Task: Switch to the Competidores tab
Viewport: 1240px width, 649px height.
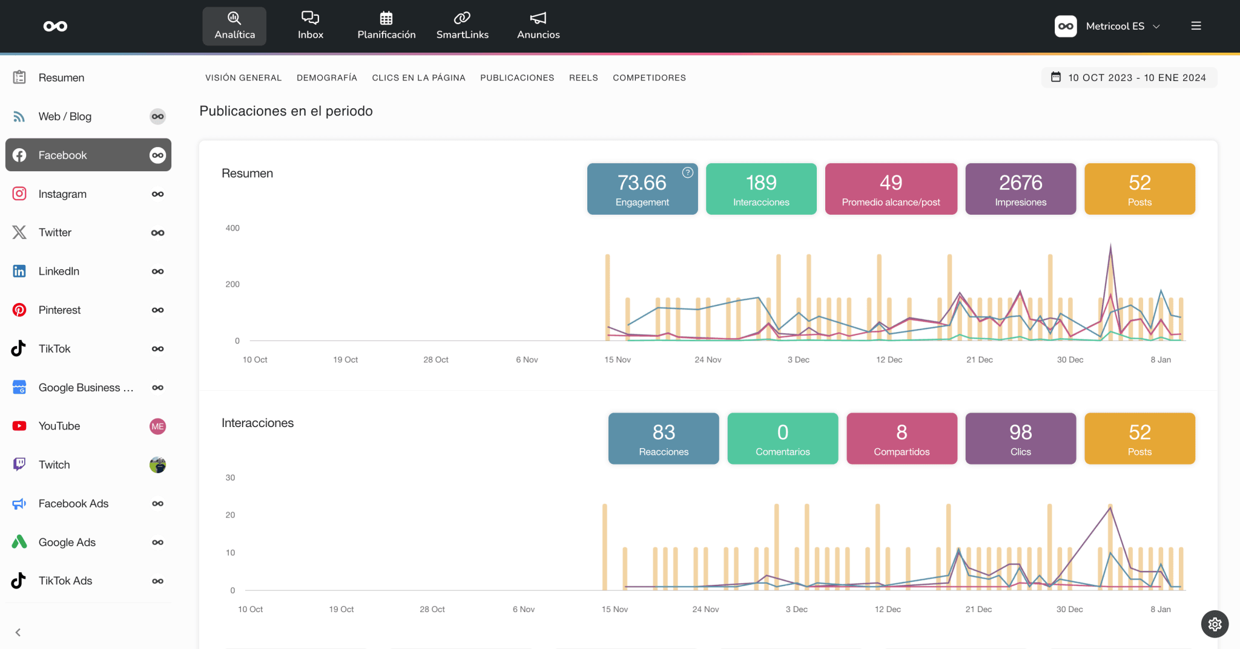Action: (x=649, y=77)
